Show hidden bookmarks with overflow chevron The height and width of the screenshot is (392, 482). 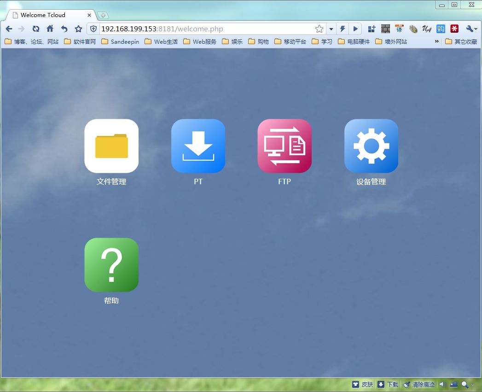(437, 41)
